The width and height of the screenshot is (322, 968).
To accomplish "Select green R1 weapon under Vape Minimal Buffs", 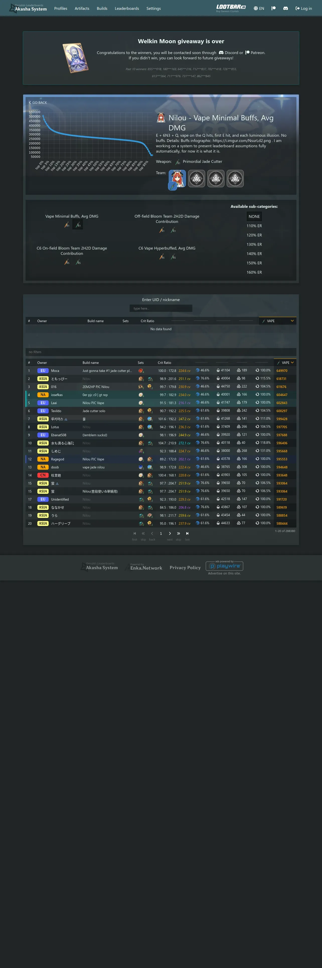I will tap(77, 225).
